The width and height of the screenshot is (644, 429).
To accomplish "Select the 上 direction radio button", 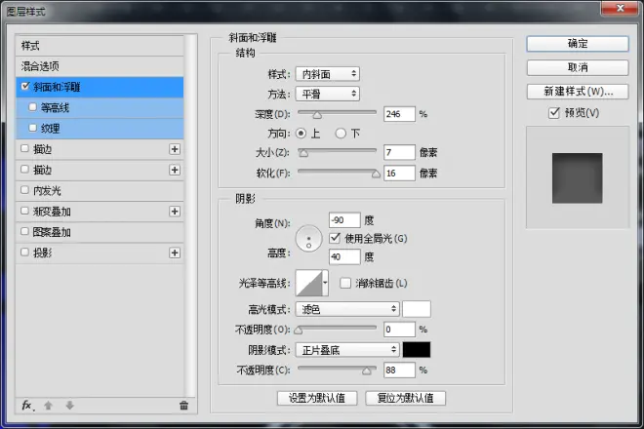I will coord(302,133).
